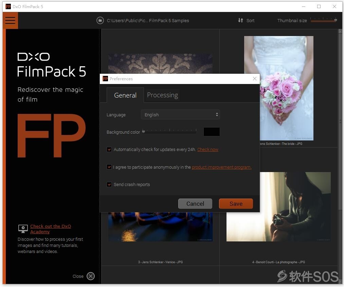This screenshot has height=287, width=344.
Task: Open the Check out the DxO Academy link
Action: (x=51, y=229)
